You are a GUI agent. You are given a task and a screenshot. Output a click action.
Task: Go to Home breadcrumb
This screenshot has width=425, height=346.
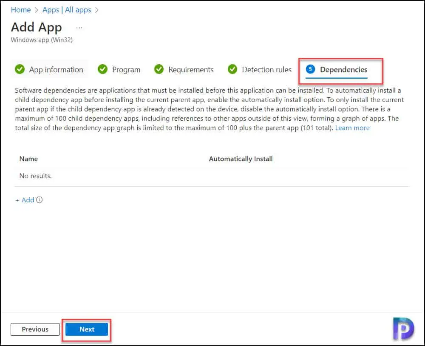coord(20,10)
